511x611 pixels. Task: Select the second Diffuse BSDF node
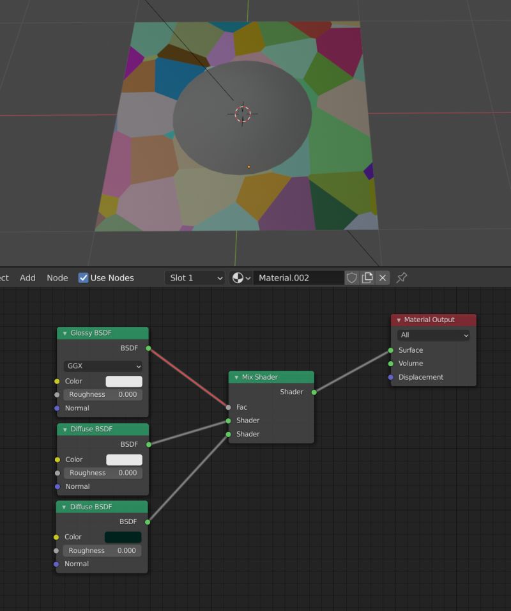pyautogui.click(x=101, y=507)
